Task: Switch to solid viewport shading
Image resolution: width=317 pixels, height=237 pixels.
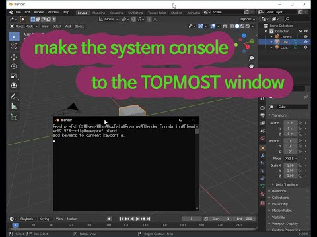Action: 237,26
